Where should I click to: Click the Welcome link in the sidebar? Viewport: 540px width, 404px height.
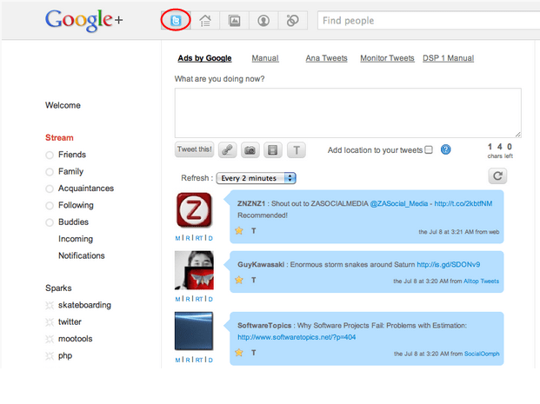click(x=63, y=105)
